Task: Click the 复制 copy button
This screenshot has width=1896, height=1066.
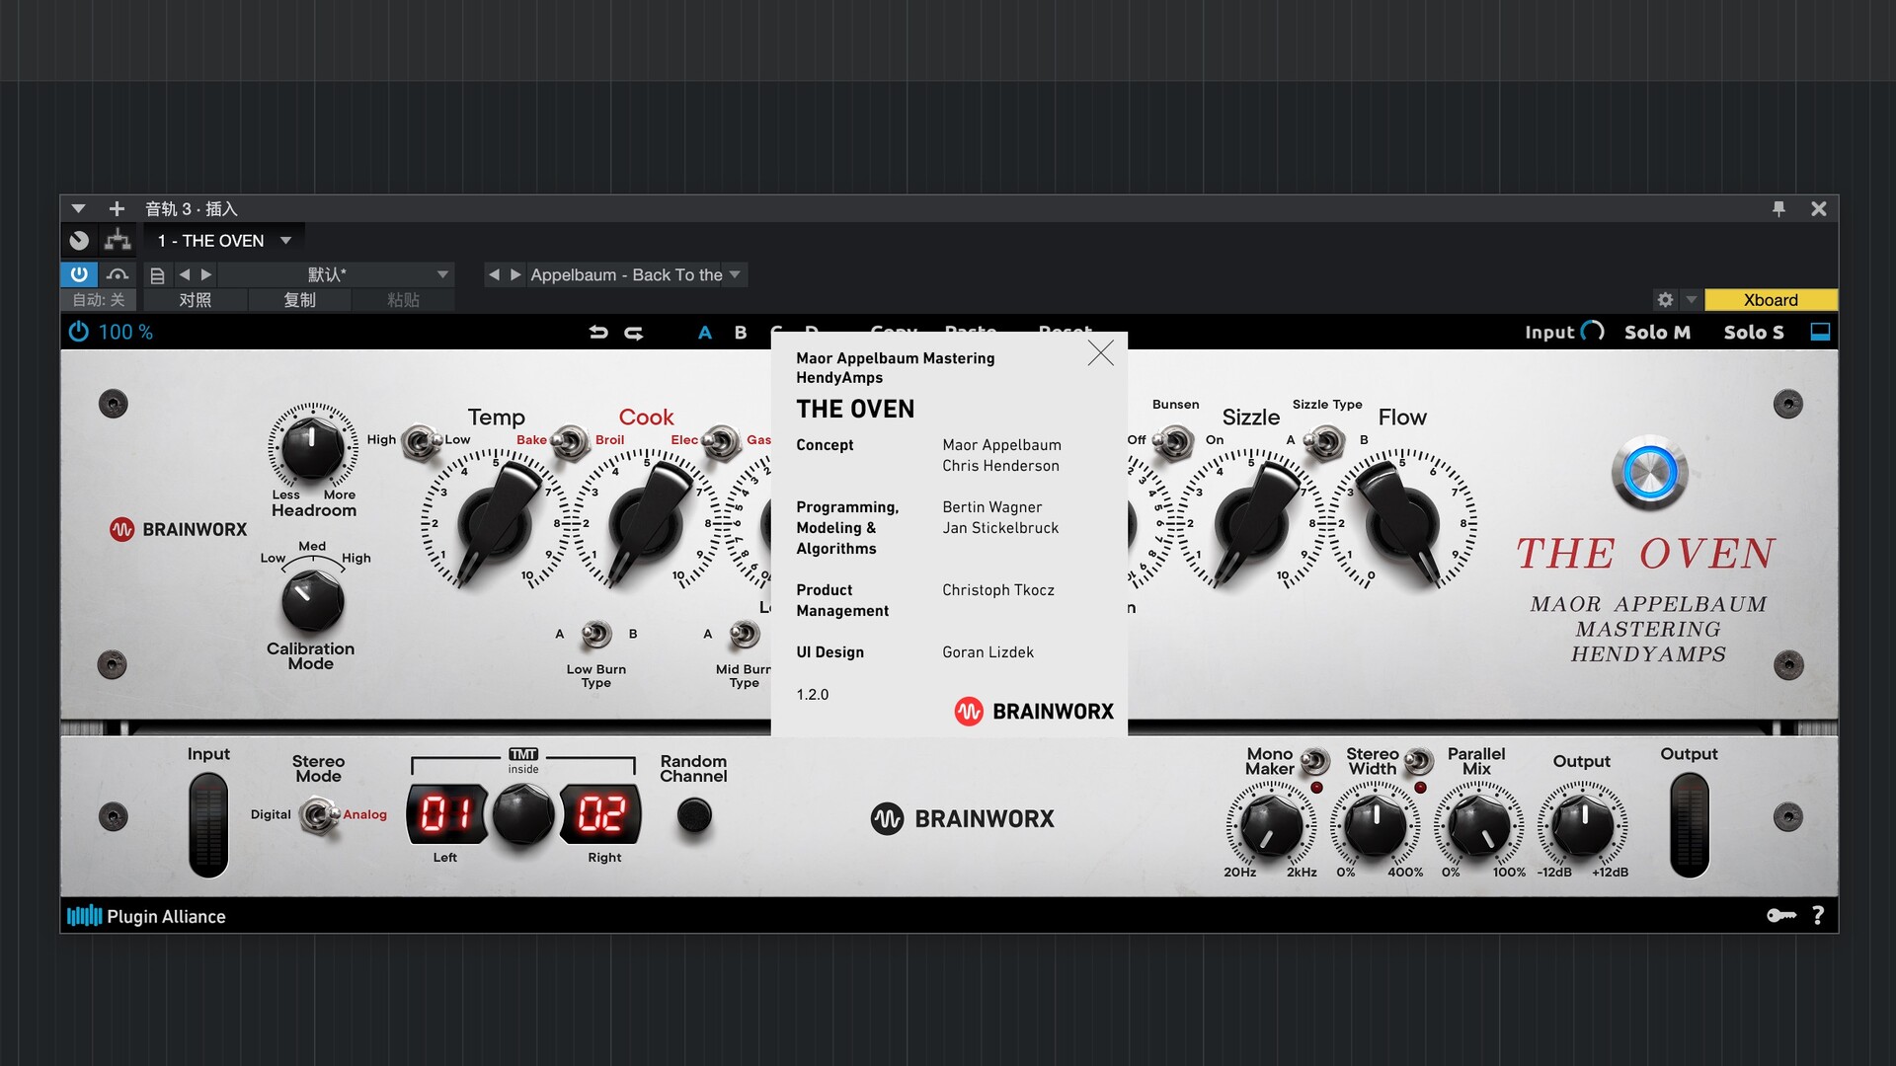Action: pyautogui.click(x=299, y=300)
